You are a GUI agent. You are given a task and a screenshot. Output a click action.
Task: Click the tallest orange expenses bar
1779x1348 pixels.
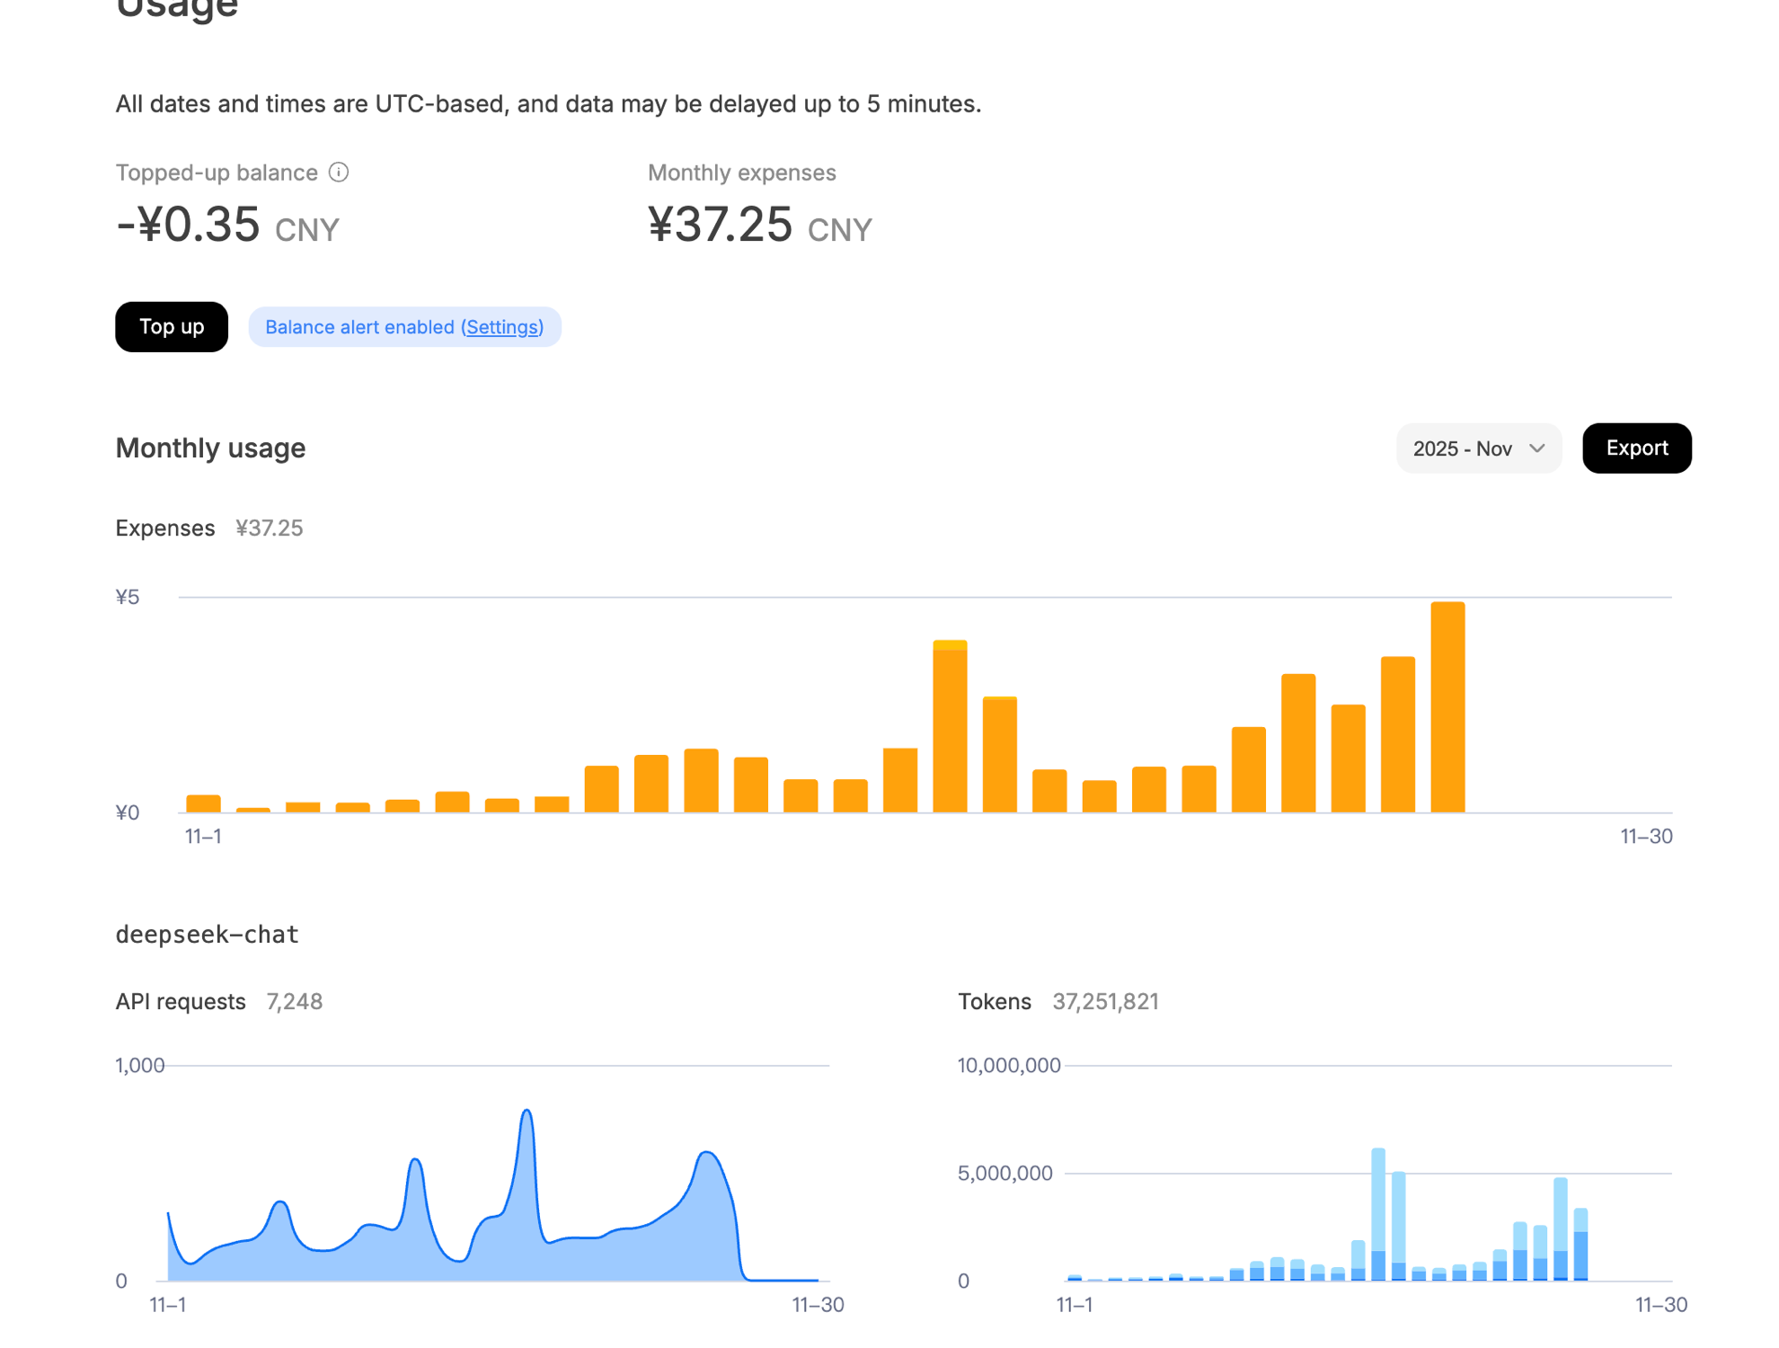(1447, 708)
